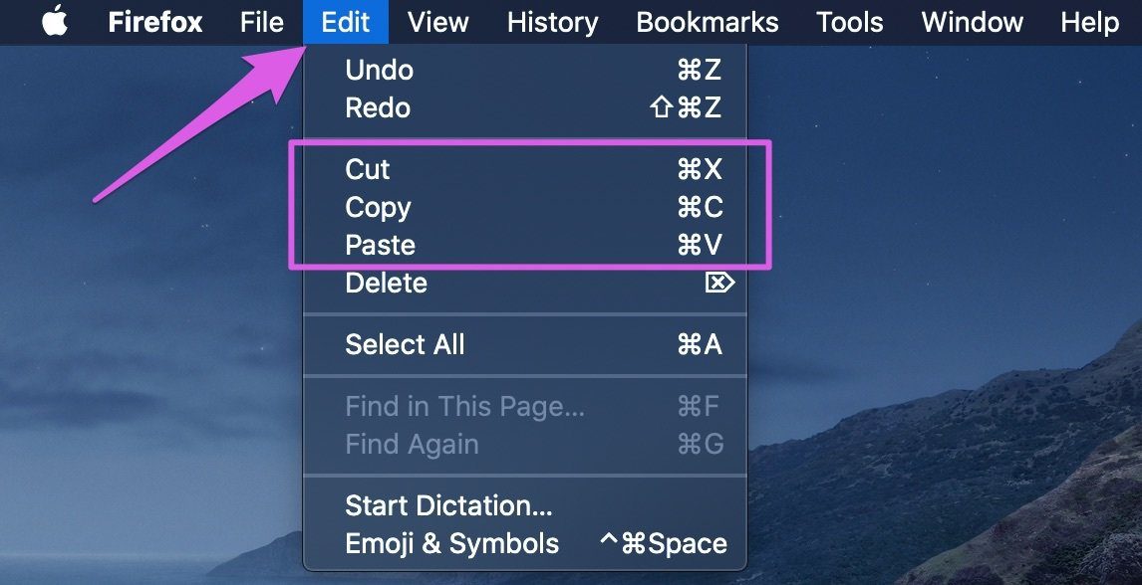
Task: Click the Firefox application menu
Action: (x=155, y=23)
